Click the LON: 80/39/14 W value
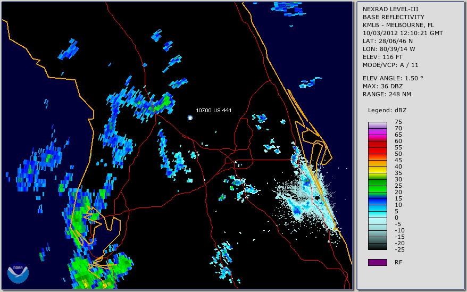467x292 pixels. point(389,49)
